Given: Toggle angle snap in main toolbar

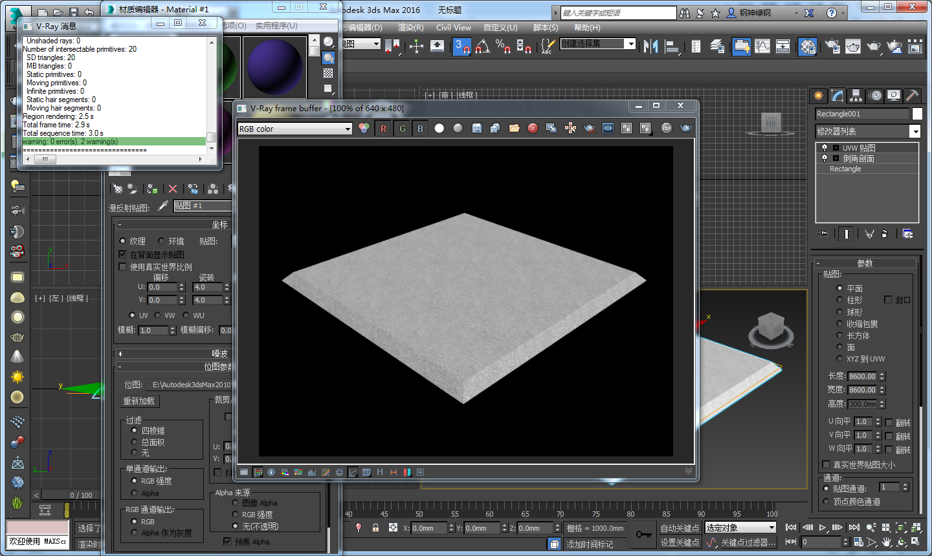Looking at the screenshot, I should (x=482, y=46).
